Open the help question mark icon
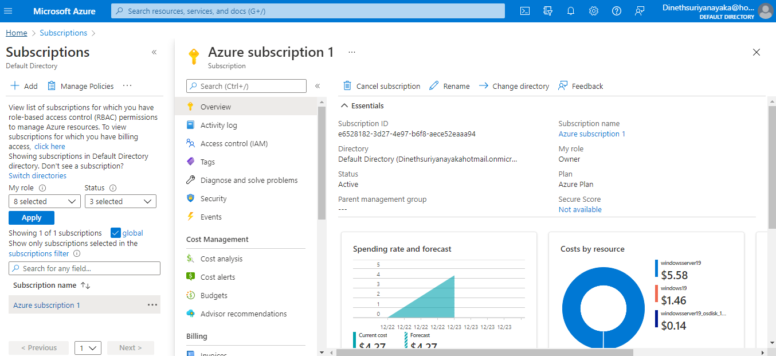Image resolution: width=776 pixels, height=356 pixels. tap(617, 11)
